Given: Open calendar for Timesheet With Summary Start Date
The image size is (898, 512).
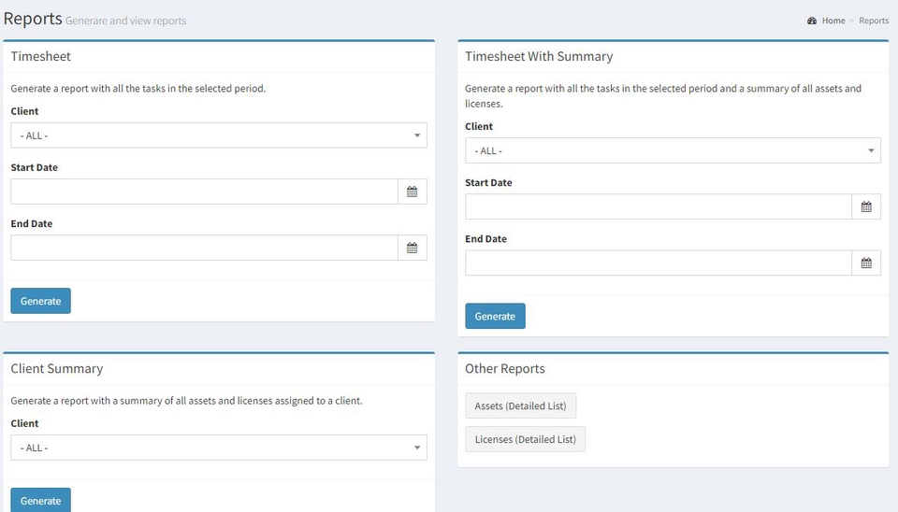Looking at the screenshot, I should click(866, 206).
